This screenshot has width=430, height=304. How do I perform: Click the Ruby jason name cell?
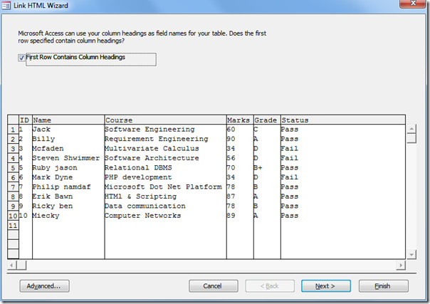pyautogui.click(x=68, y=168)
